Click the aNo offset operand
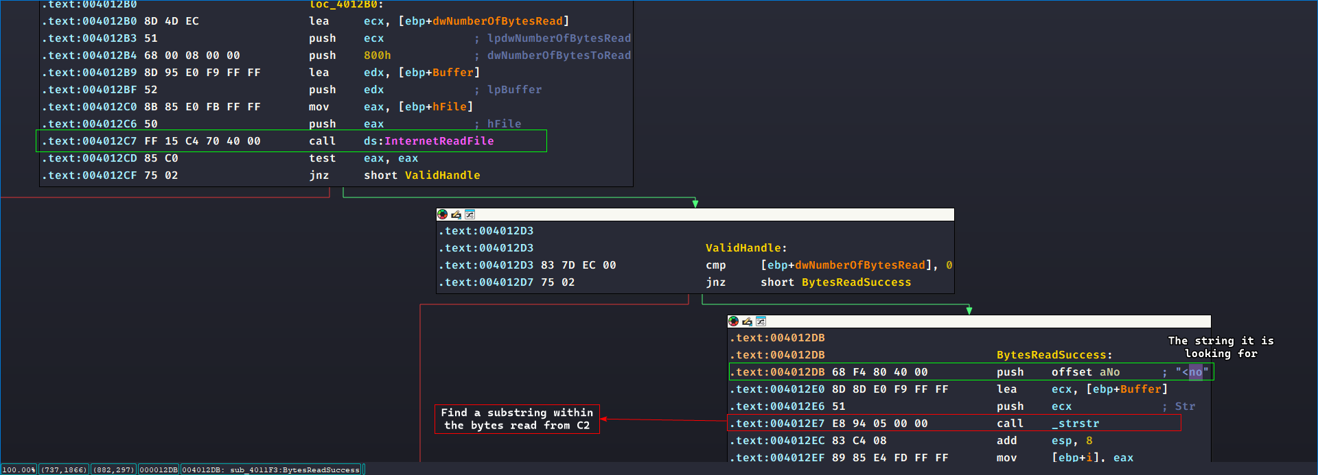1318x475 pixels. click(x=1109, y=372)
